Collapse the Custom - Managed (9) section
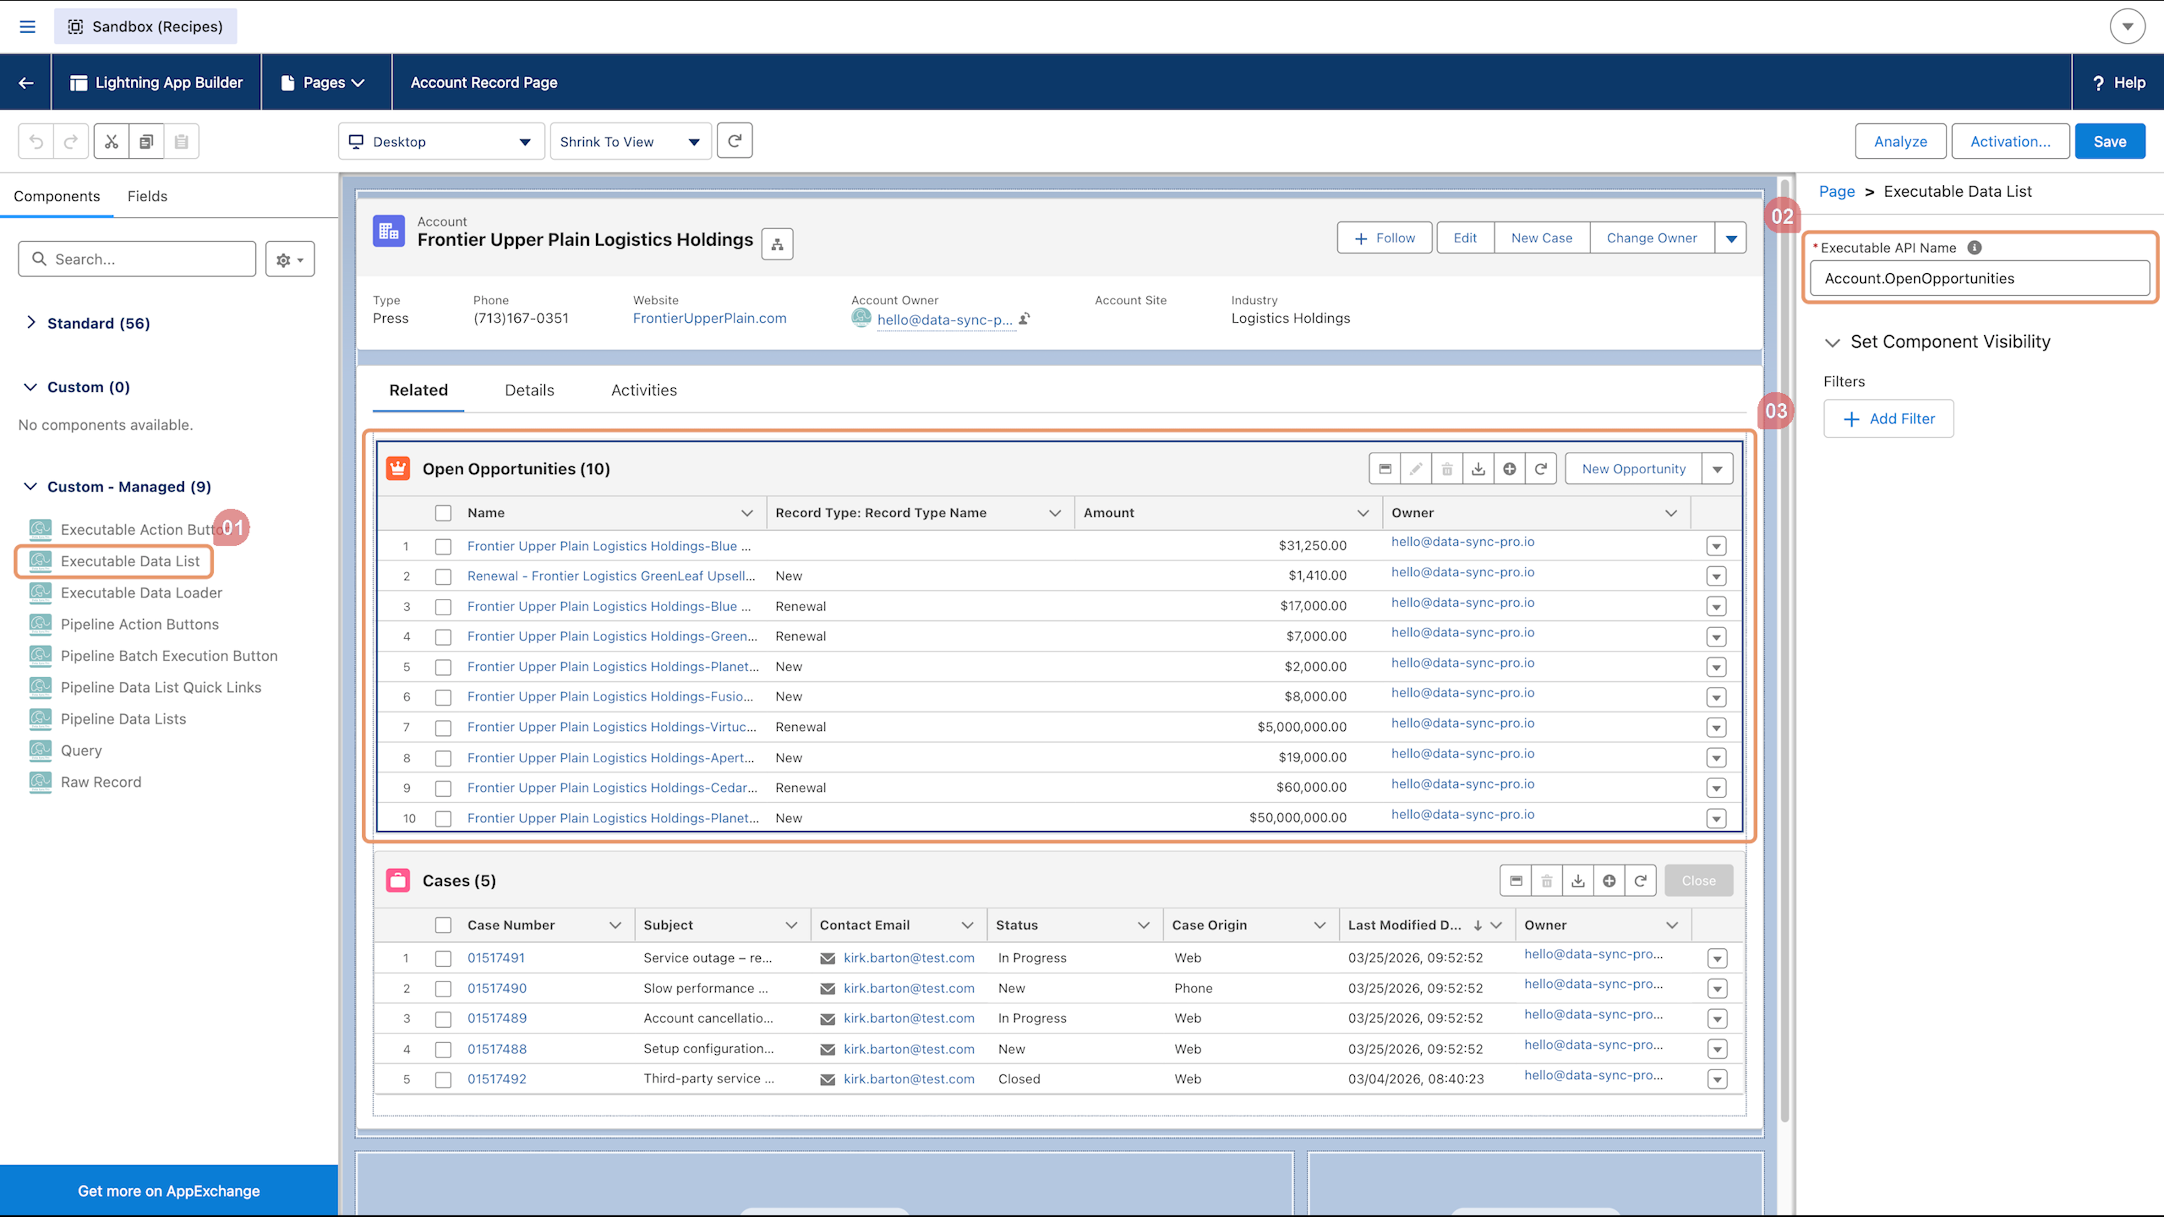 tap(31, 486)
